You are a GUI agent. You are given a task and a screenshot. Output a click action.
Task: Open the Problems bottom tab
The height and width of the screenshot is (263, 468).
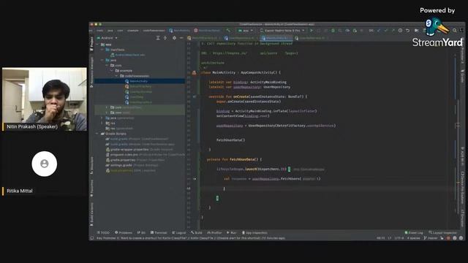tap(124, 232)
